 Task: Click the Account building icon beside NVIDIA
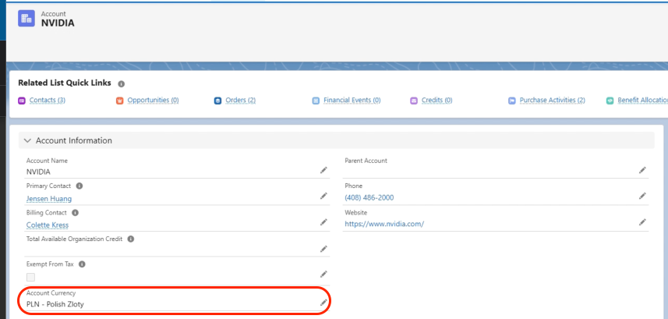coord(26,19)
